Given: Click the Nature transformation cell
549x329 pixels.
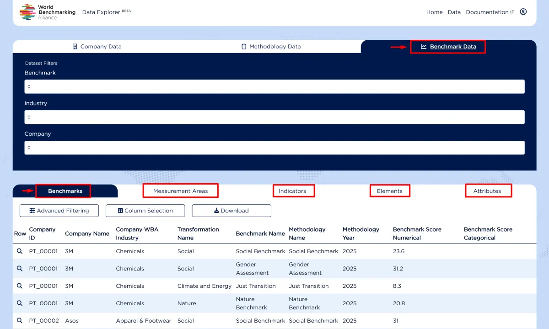Looking at the screenshot, I should [187, 303].
